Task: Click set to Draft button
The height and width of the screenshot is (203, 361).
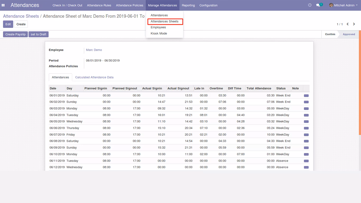Action: pos(39,34)
